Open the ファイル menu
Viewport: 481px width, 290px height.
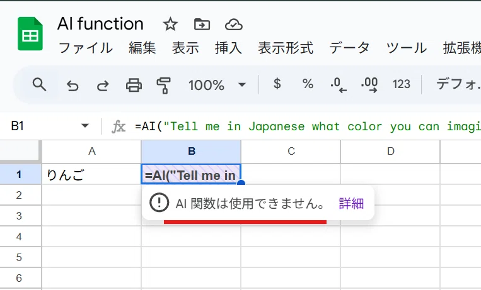pyautogui.click(x=86, y=48)
